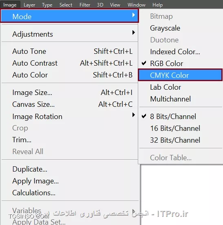The width and height of the screenshot is (223, 225).
Task: Apply Auto Color correction
Action: click(x=69, y=75)
